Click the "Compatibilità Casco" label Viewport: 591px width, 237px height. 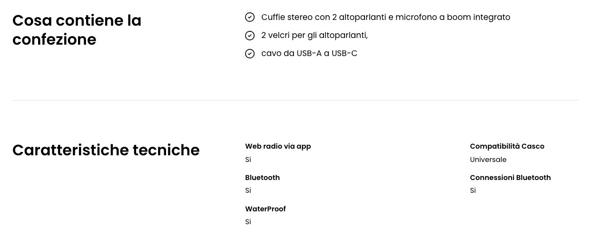point(507,146)
